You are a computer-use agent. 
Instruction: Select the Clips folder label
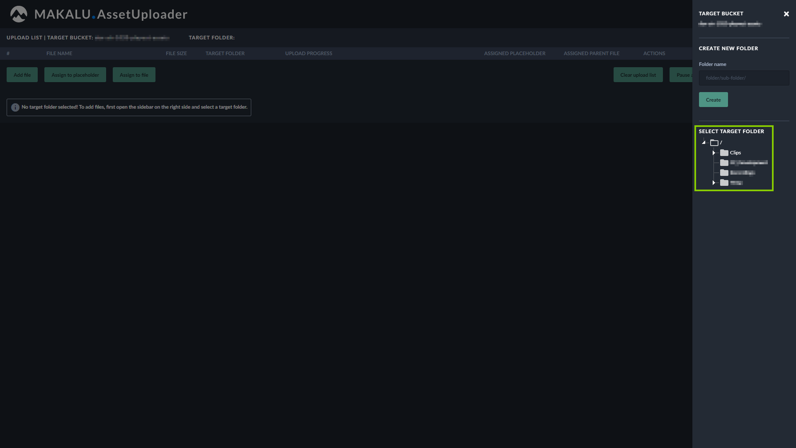pos(735,153)
